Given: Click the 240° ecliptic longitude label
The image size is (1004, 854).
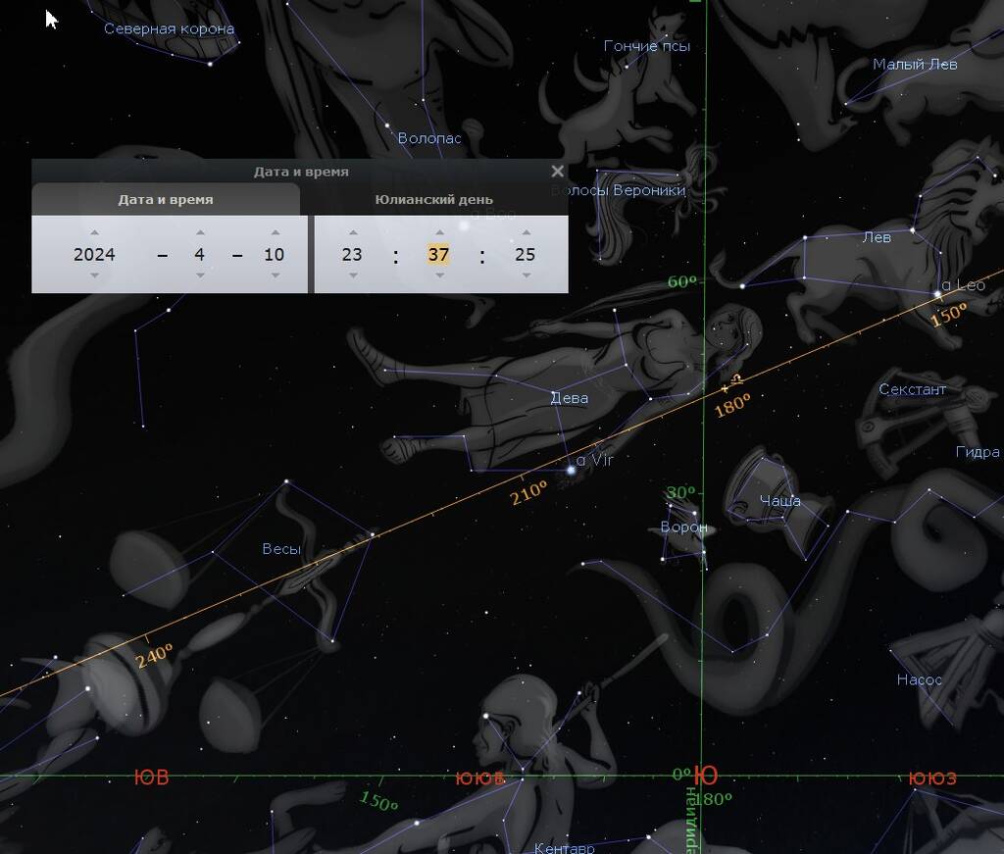Looking at the screenshot, I should tap(154, 656).
